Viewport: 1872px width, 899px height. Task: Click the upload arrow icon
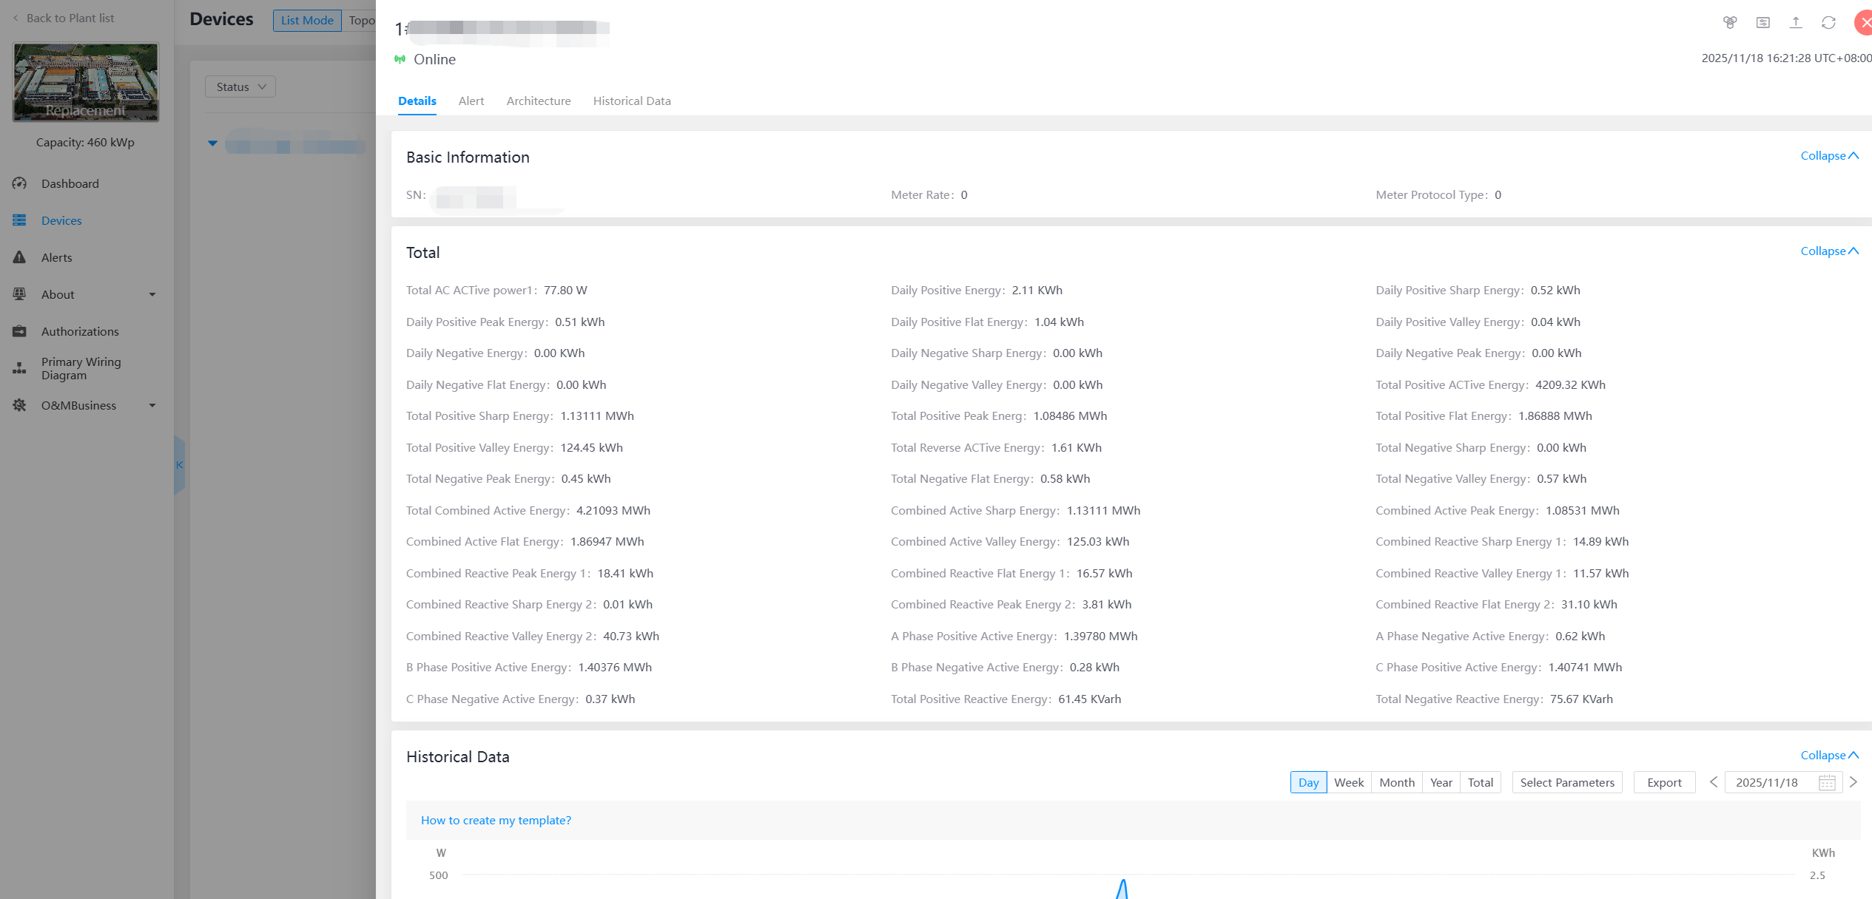[x=1796, y=22]
